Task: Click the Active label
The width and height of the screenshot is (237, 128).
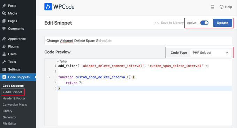Action: (x=191, y=23)
